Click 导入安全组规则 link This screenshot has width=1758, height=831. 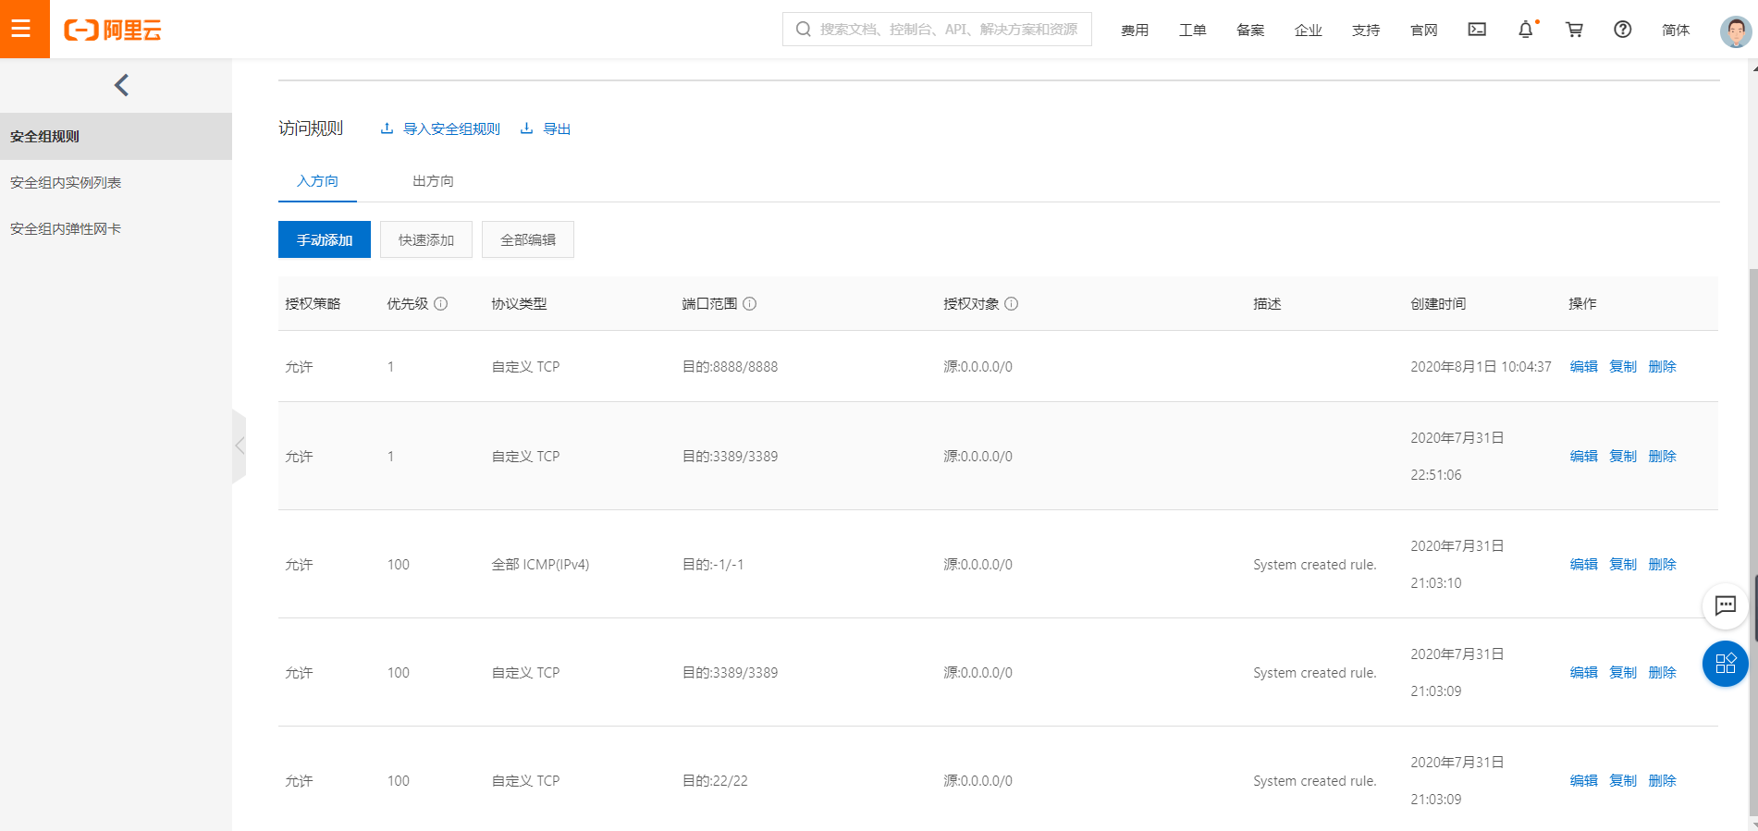440,128
